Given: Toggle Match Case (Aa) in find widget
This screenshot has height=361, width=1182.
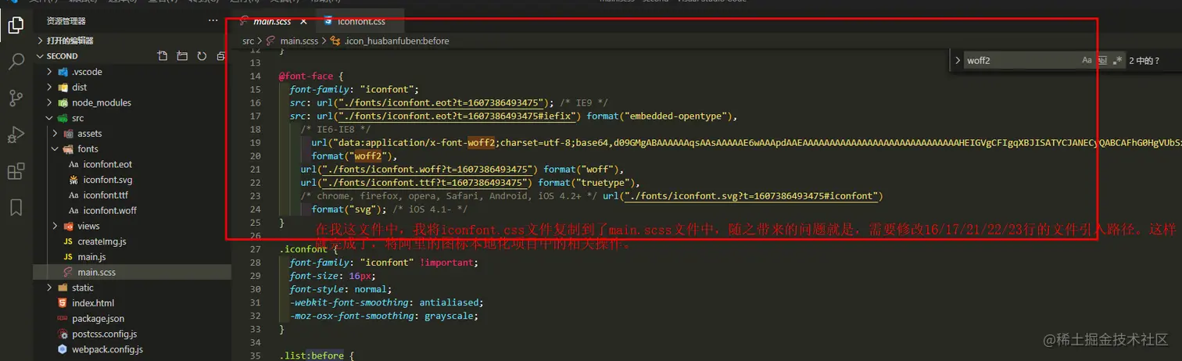Looking at the screenshot, I should pyautogui.click(x=1087, y=60).
